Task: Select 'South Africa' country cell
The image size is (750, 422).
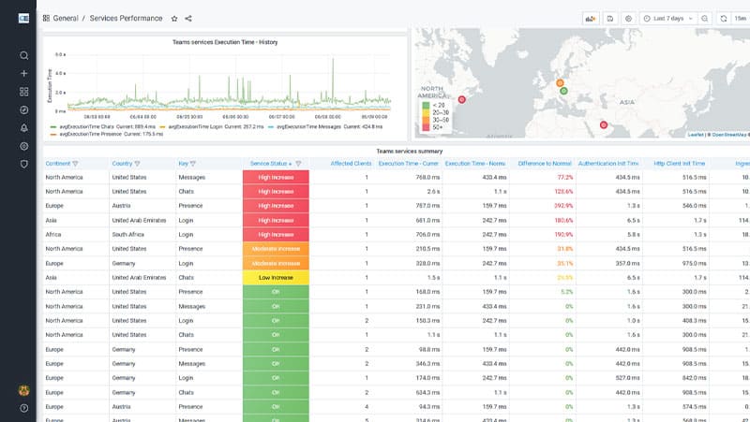Action: coord(127,235)
